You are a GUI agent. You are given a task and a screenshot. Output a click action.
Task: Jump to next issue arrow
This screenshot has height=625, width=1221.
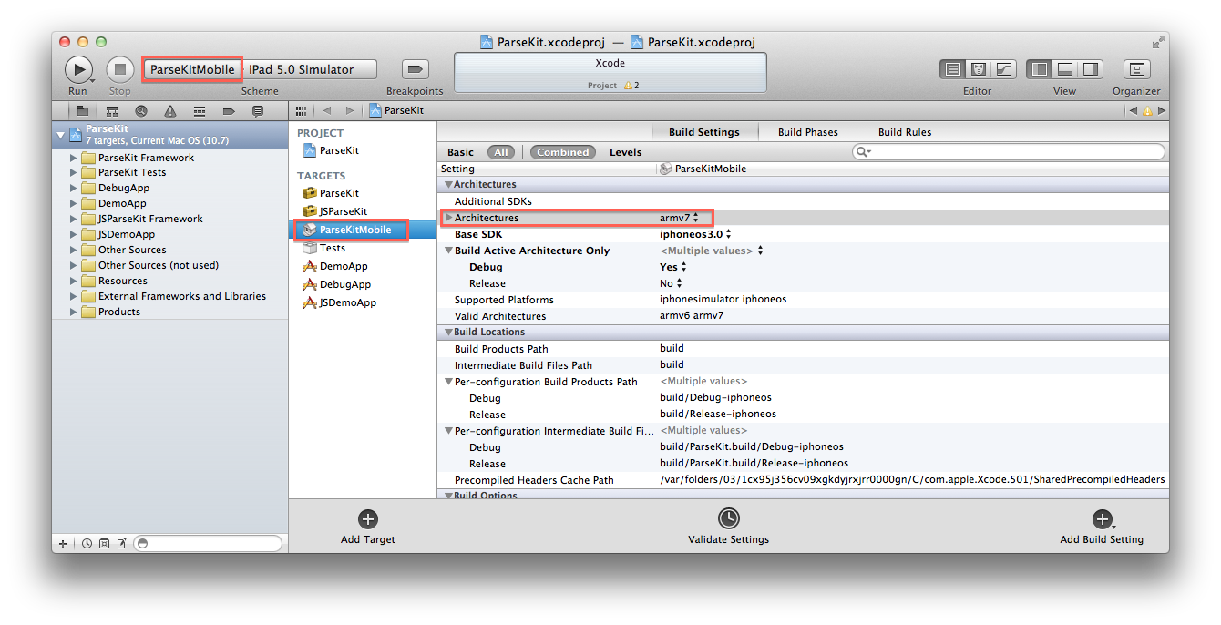click(1162, 110)
